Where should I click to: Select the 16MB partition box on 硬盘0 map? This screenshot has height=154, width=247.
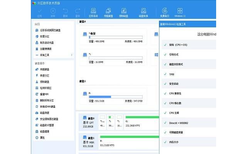click(119, 122)
